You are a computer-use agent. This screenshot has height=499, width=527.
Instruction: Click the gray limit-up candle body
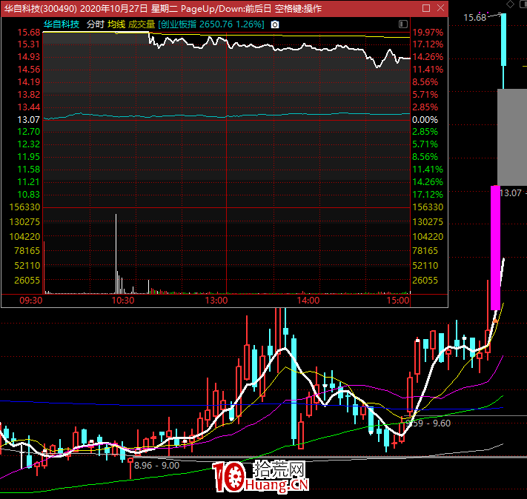[512, 137]
